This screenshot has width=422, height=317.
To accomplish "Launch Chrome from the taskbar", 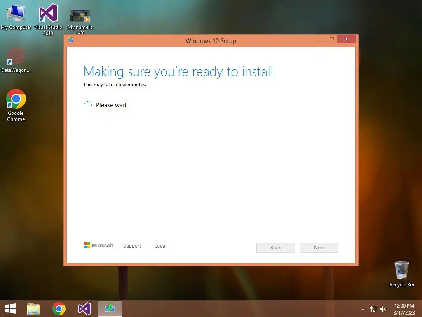I will point(59,309).
